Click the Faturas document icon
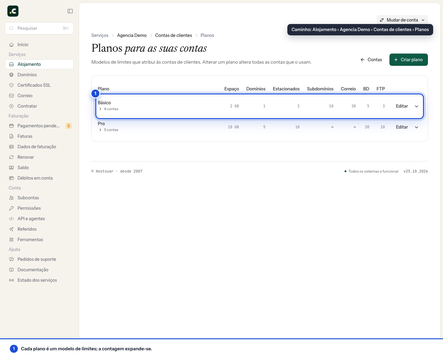 (x=11, y=136)
